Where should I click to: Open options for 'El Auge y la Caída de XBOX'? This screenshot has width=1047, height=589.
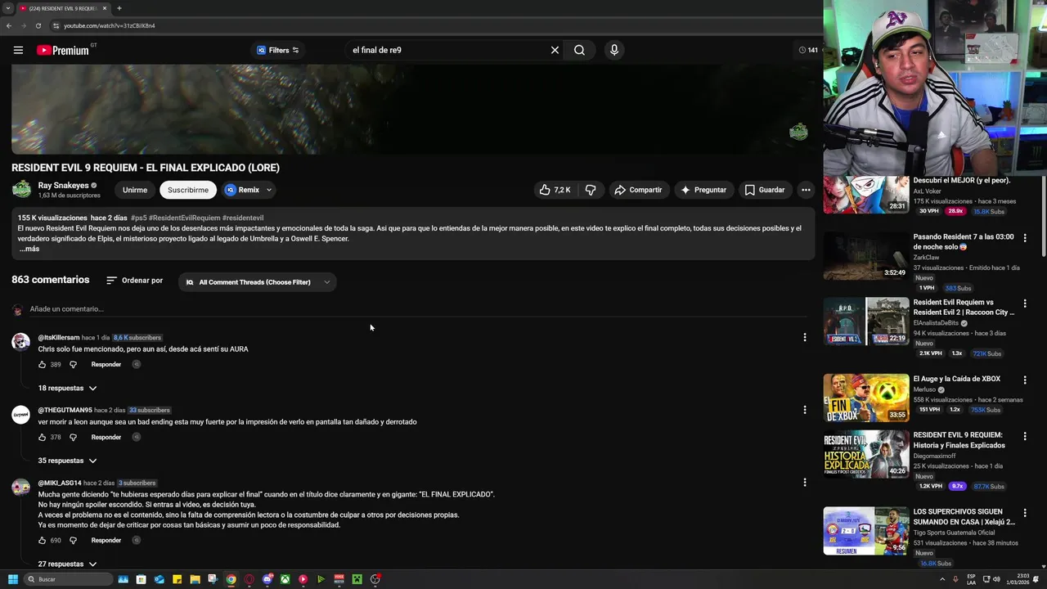click(x=1025, y=380)
